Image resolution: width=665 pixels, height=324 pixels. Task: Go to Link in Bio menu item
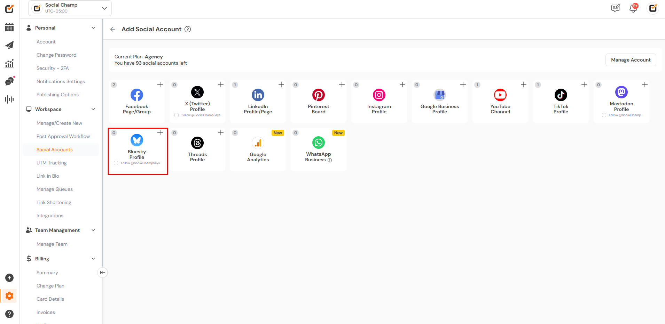48,176
